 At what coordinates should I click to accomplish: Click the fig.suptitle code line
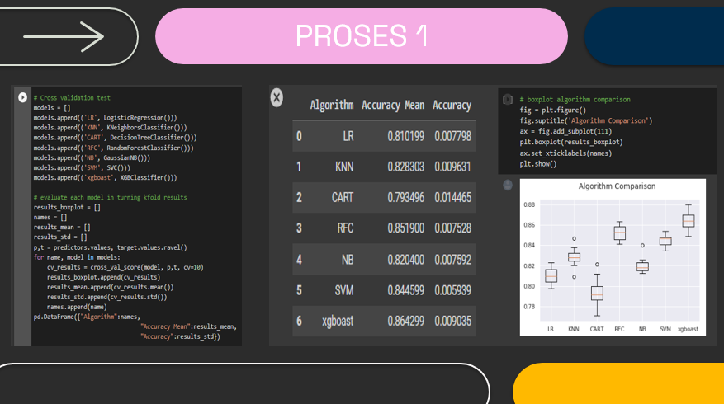(586, 120)
